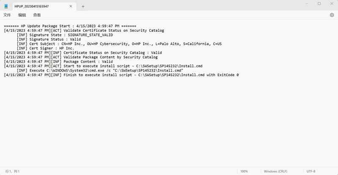Viewport: 338px width, 175px height.
Task: Click the UTF-8 encoding indicator
Action: click(x=311, y=171)
